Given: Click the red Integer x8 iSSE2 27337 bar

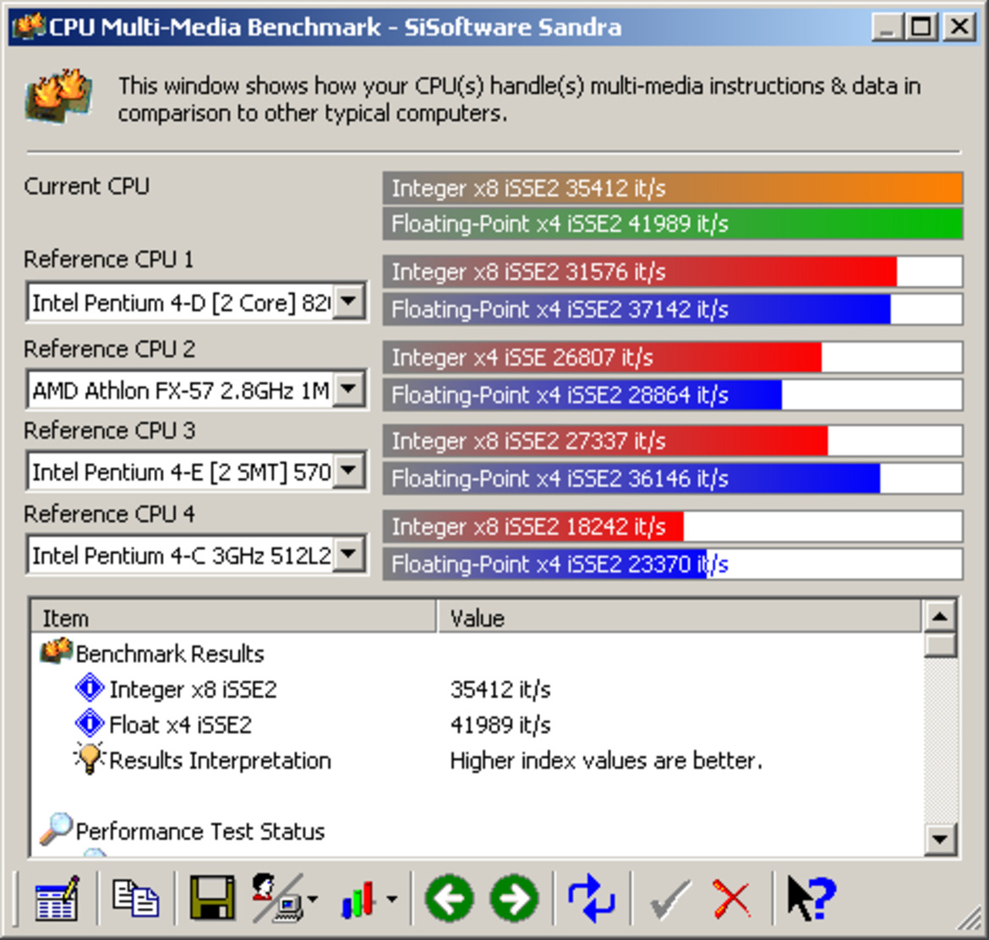Looking at the screenshot, I should (x=672, y=440).
